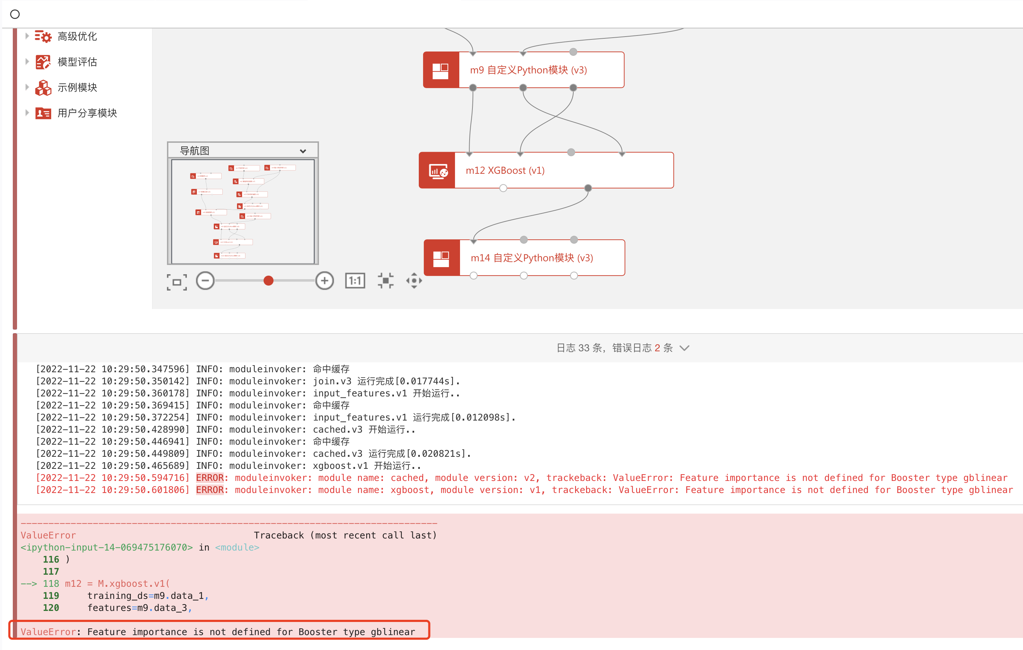This screenshot has height=650, width=1023.
Task: Collapse the 导航图 panel chevron
Action: tap(303, 151)
